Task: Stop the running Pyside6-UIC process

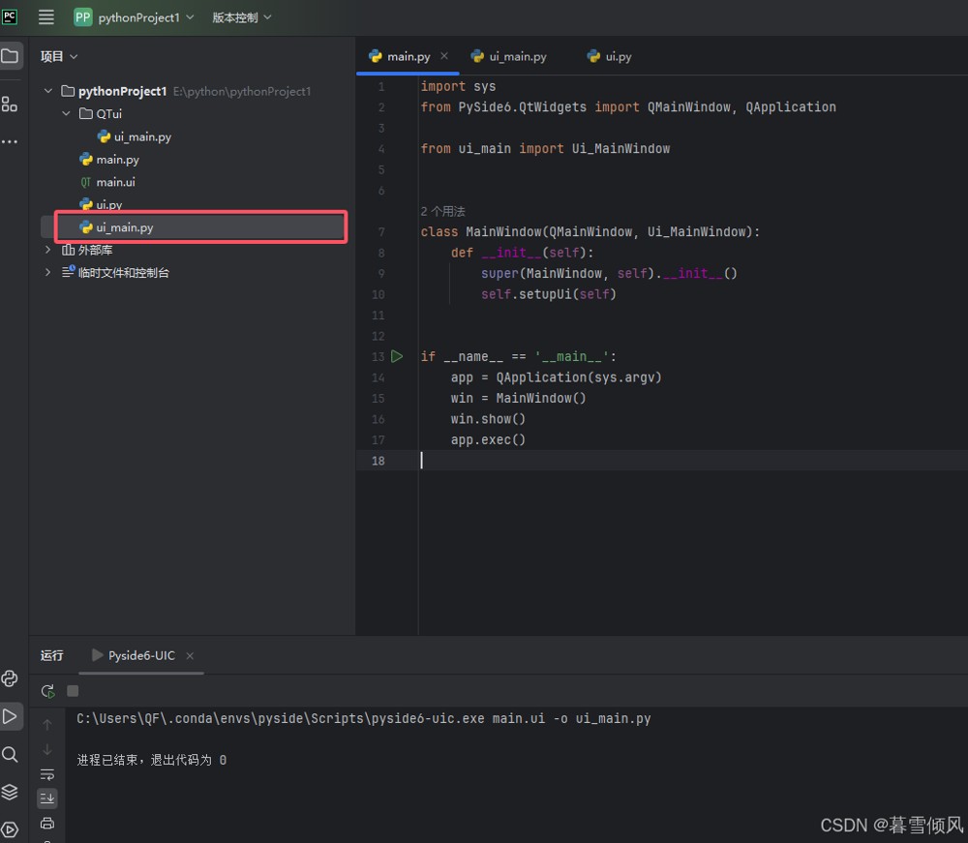Action: tap(73, 691)
